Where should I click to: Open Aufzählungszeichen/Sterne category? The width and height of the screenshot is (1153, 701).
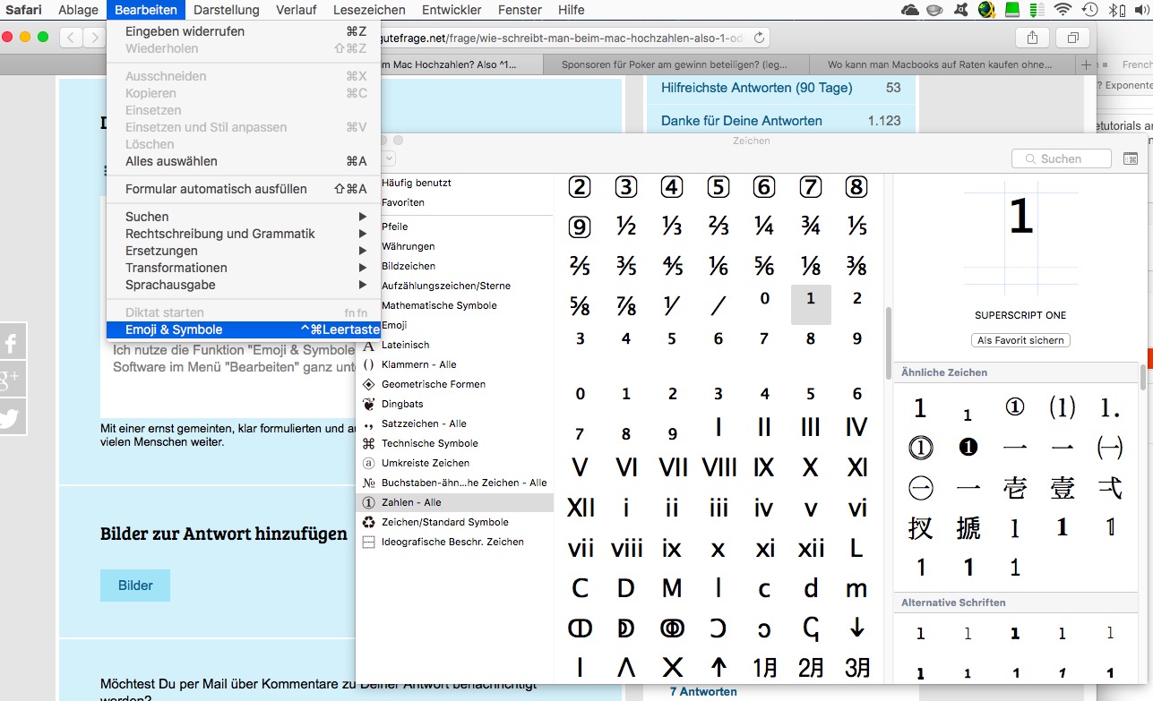446,286
